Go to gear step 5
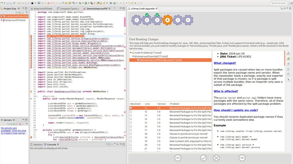 point(178,20)
